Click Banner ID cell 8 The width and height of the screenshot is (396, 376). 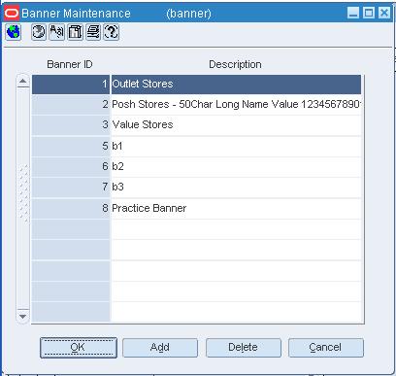(x=71, y=208)
